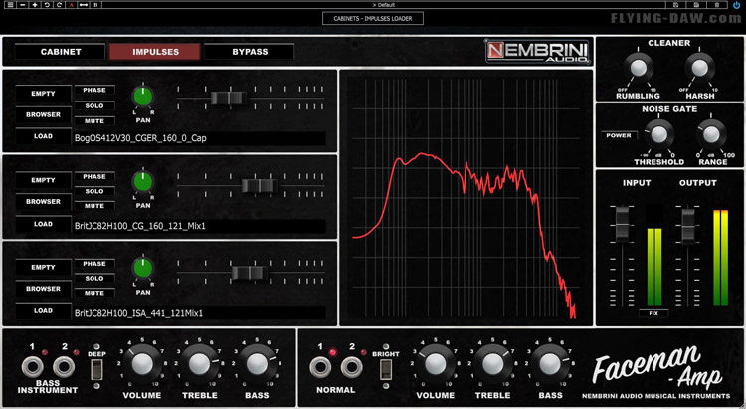746x409 pixels.
Task: Click BROWSER on the BogOS412V30 slot
Action: 44,114
